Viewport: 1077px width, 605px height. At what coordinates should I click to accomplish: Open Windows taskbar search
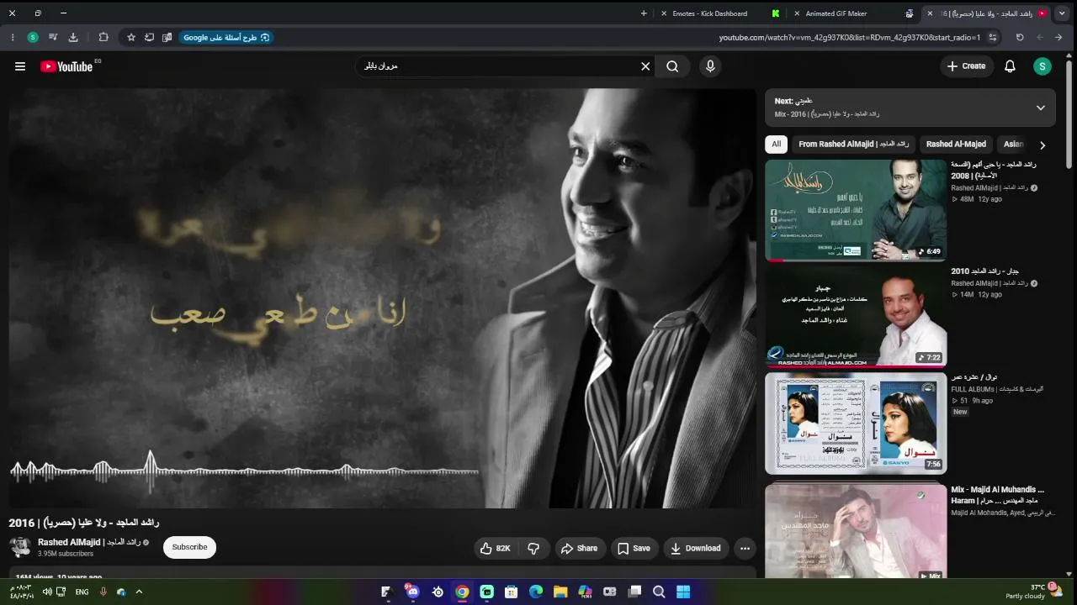click(659, 592)
